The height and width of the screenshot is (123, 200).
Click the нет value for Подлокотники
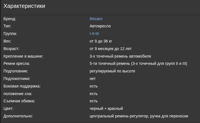pyautogui.click(x=93, y=79)
